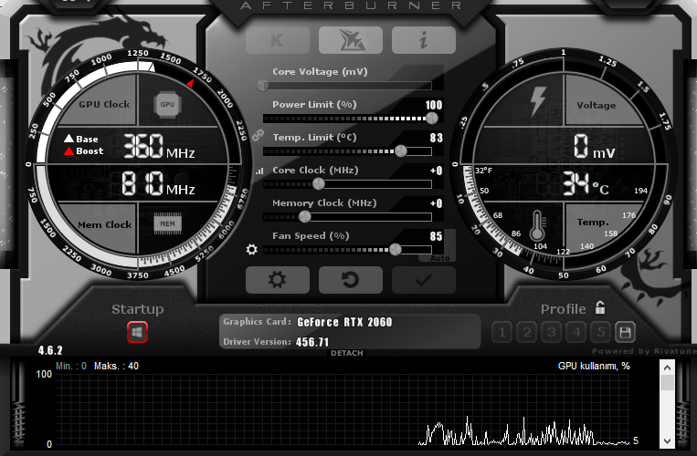
Task: Click the thermometer temperature icon
Action: tap(537, 225)
